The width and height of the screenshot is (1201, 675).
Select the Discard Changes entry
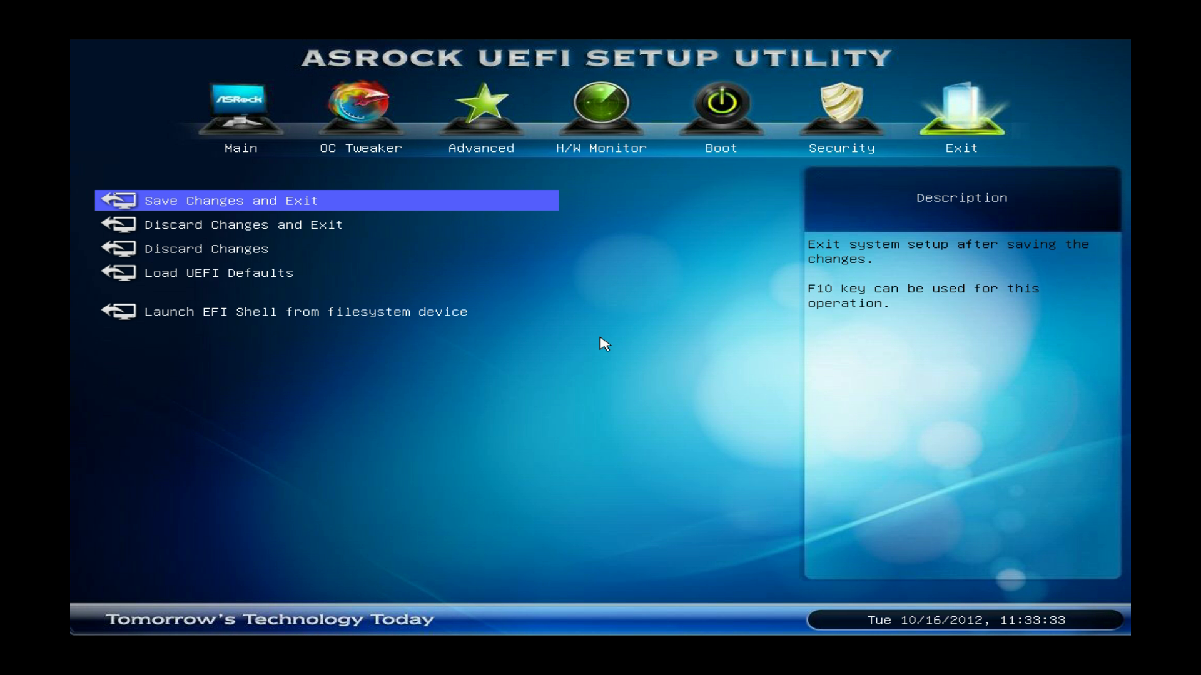(206, 249)
